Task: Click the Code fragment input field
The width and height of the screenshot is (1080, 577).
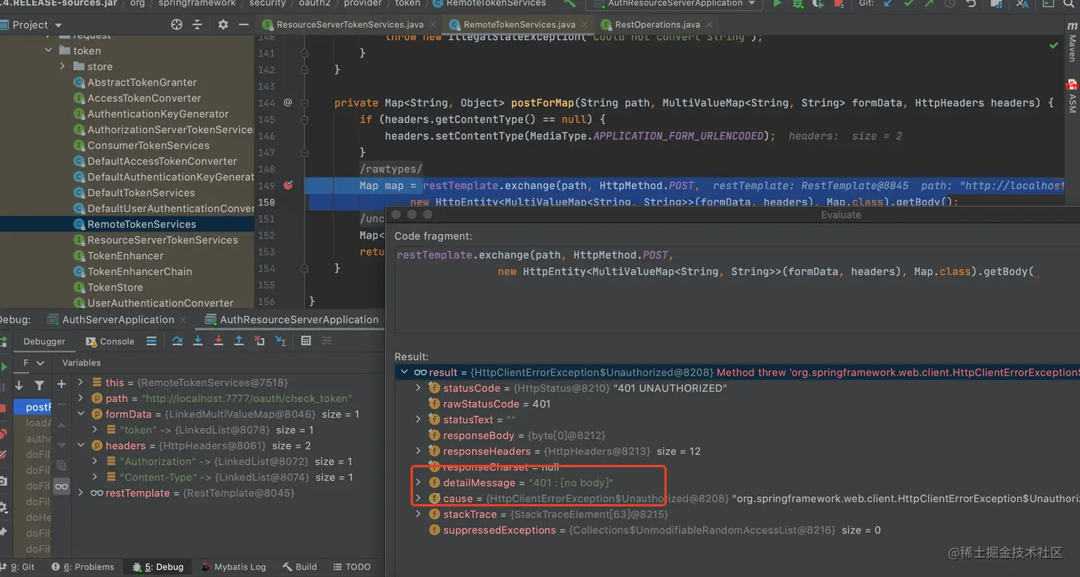Action: pos(737,289)
